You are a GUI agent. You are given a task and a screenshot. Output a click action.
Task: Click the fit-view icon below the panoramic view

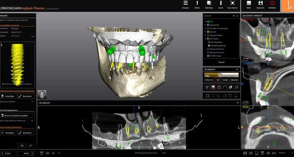[x=42, y=153]
